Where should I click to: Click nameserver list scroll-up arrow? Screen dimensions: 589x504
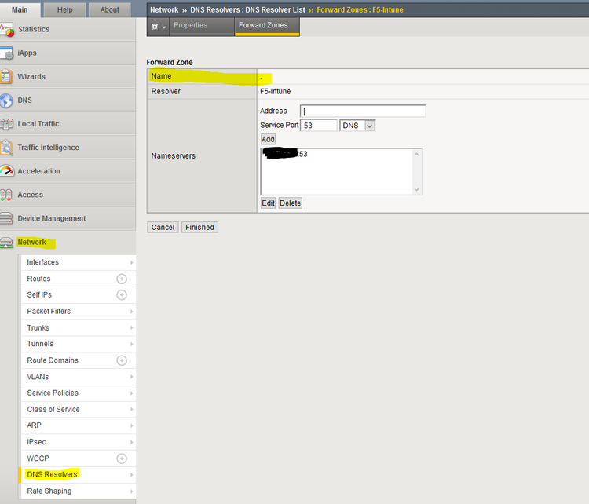pyautogui.click(x=416, y=155)
